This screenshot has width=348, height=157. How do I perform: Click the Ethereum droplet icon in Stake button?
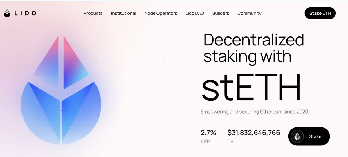click(x=297, y=136)
